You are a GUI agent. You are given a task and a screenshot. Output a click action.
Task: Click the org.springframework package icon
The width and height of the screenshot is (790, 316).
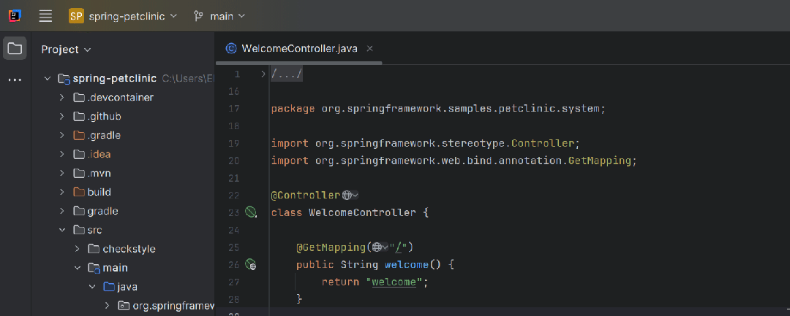pyautogui.click(x=123, y=306)
